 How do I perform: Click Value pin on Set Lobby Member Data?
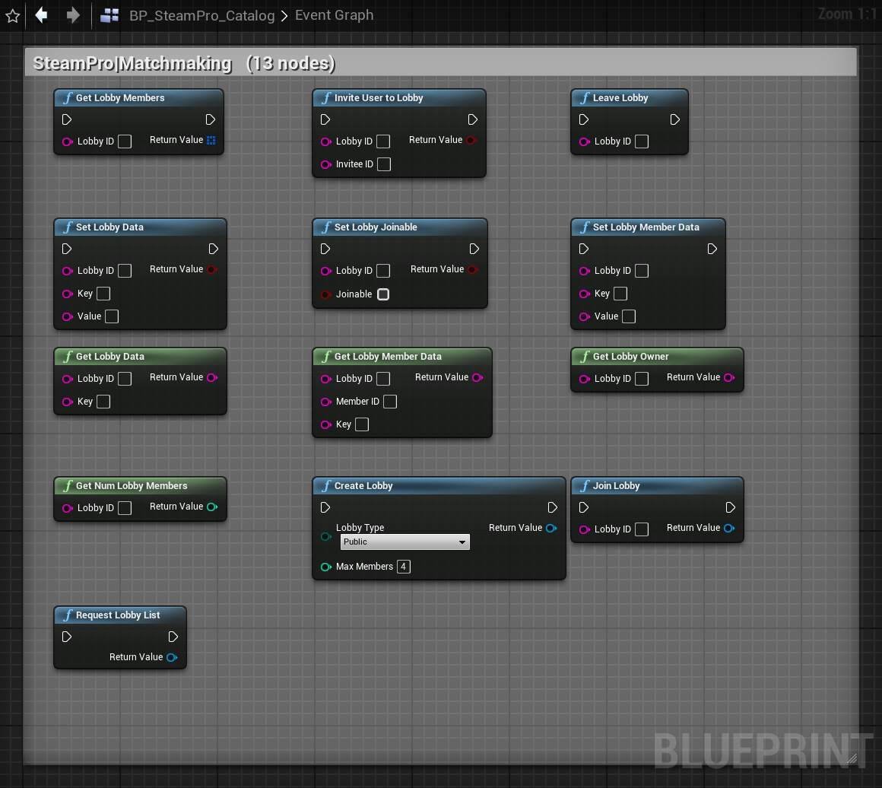point(585,317)
